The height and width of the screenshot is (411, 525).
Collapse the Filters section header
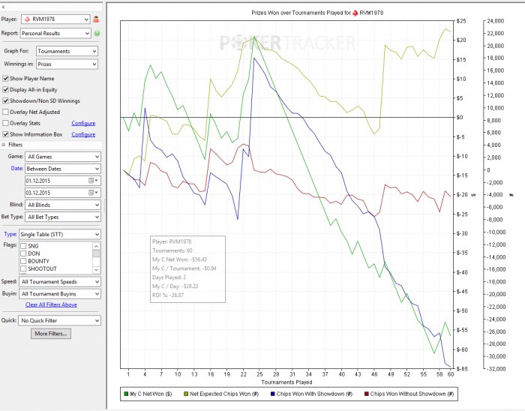4,145
